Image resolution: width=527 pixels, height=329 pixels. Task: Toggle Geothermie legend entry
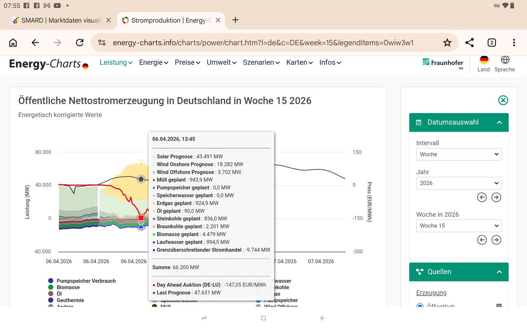click(66, 300)
